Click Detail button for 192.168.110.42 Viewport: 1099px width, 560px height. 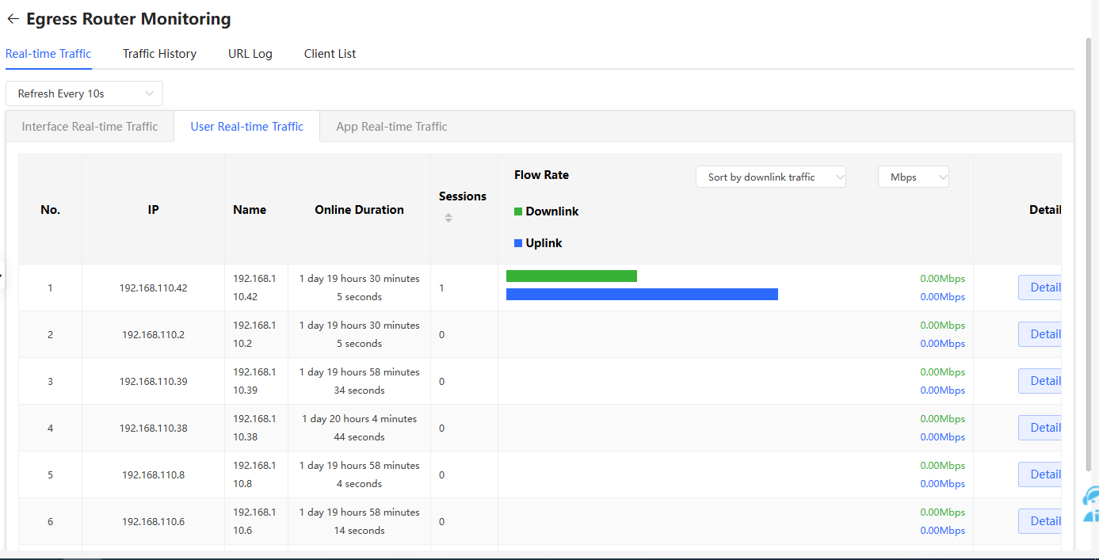tap(1041, 288)
